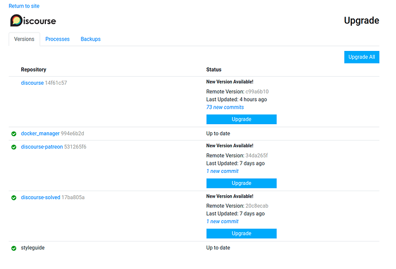396x269 pixels.
Task: Click green check icon beside styleguide
Action: click(14, 248)
